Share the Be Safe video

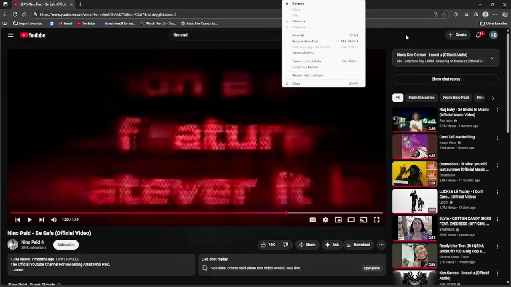307,245
